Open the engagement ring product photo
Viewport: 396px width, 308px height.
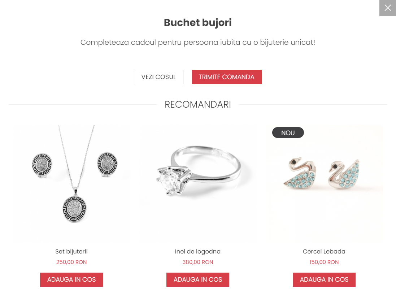point(198,183)
